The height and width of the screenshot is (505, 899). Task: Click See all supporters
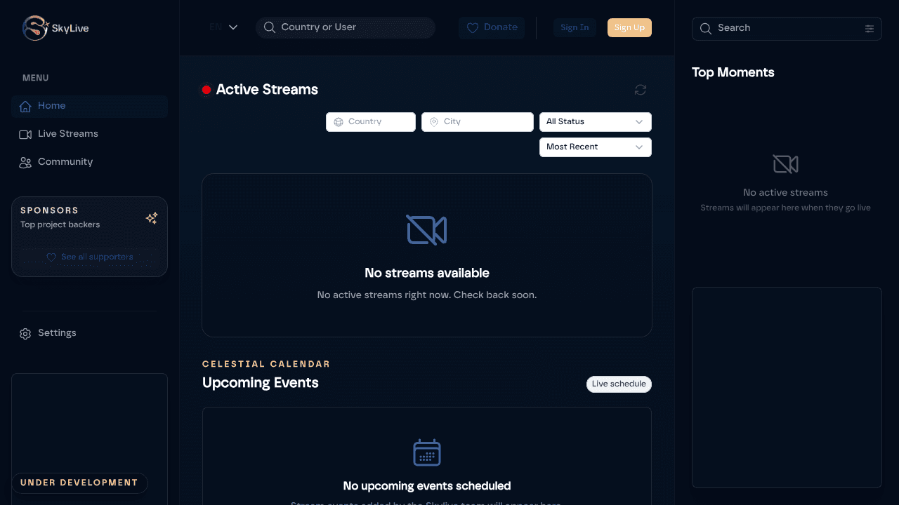(89, 257)
